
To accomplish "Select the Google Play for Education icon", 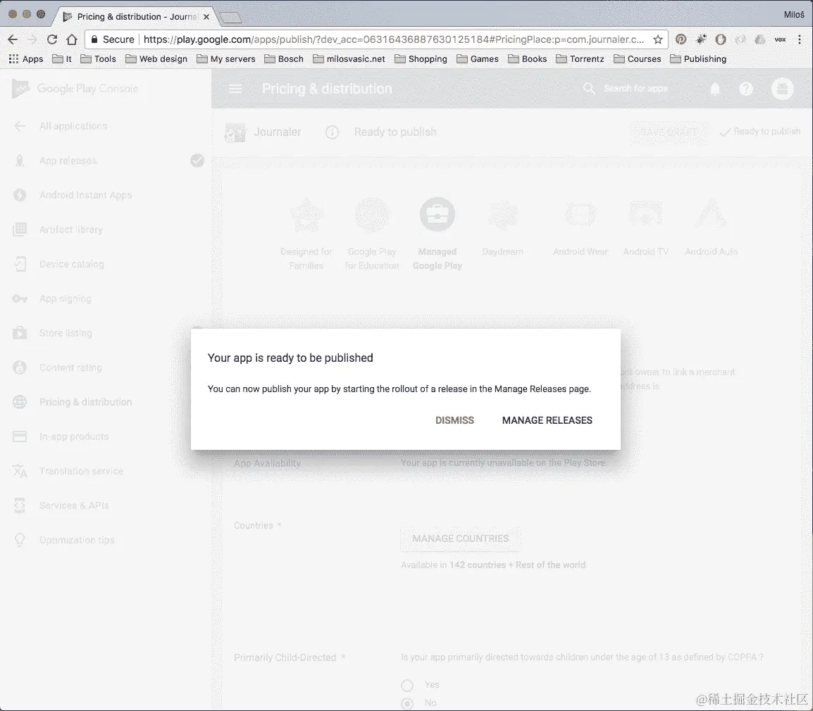I will [372, 214].
